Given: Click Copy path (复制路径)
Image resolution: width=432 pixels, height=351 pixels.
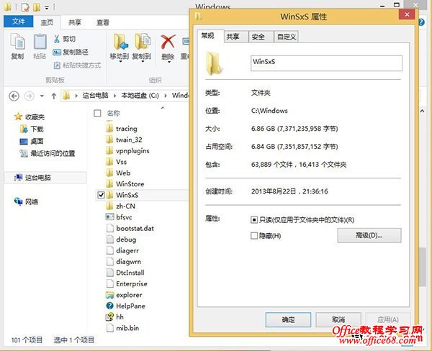Looking at the screenshot, I should coord(71,52).
